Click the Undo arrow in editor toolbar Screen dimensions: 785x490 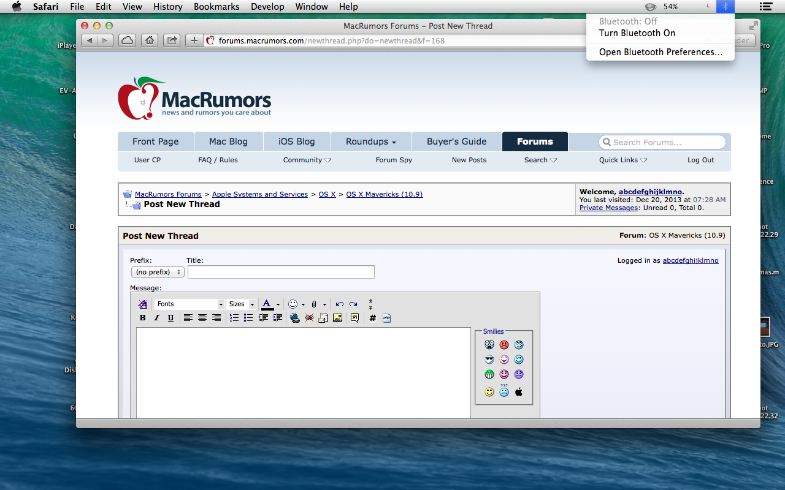coord(339,304)
